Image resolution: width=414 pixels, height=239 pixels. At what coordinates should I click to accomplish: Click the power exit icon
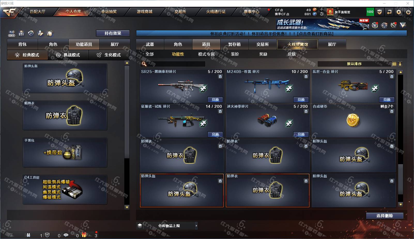[x=408, y=12]
